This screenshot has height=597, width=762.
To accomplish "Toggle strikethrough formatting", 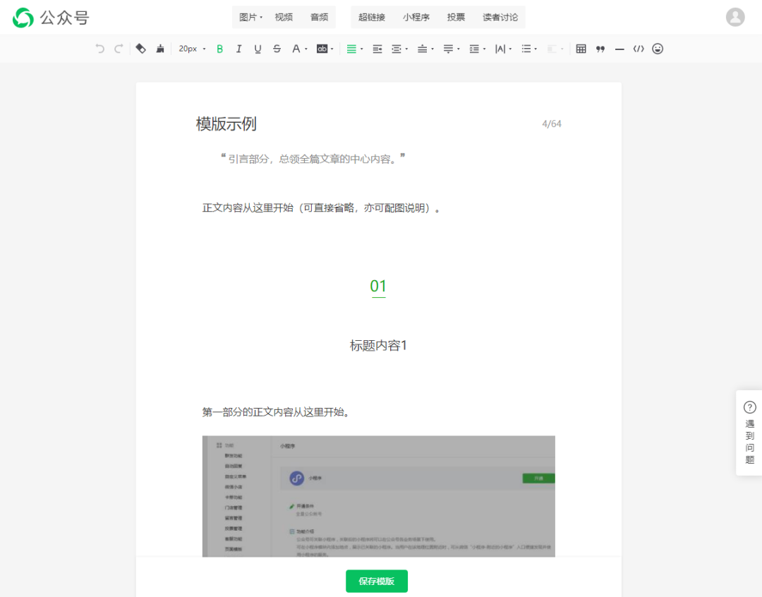I will click(x=277, y=49).
